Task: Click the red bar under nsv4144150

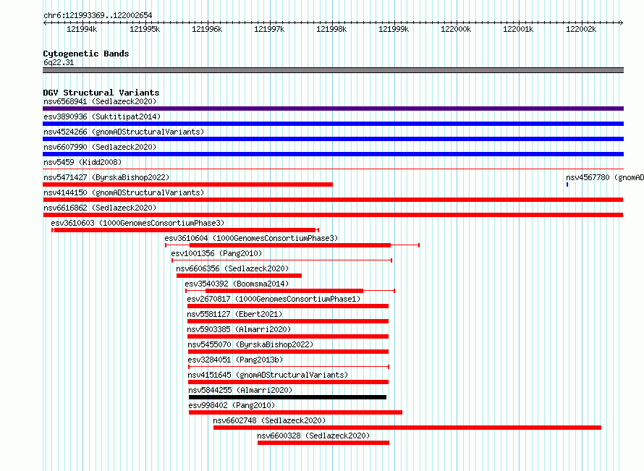Action: [x=333, y=200]
